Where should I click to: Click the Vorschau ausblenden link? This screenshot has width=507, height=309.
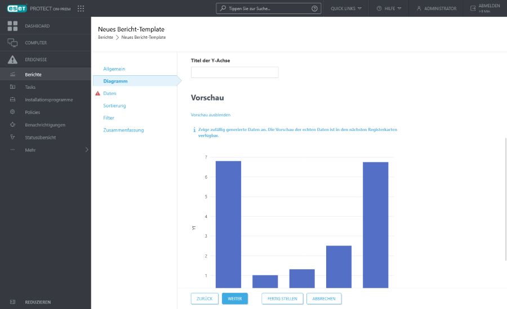coord(211,115)
